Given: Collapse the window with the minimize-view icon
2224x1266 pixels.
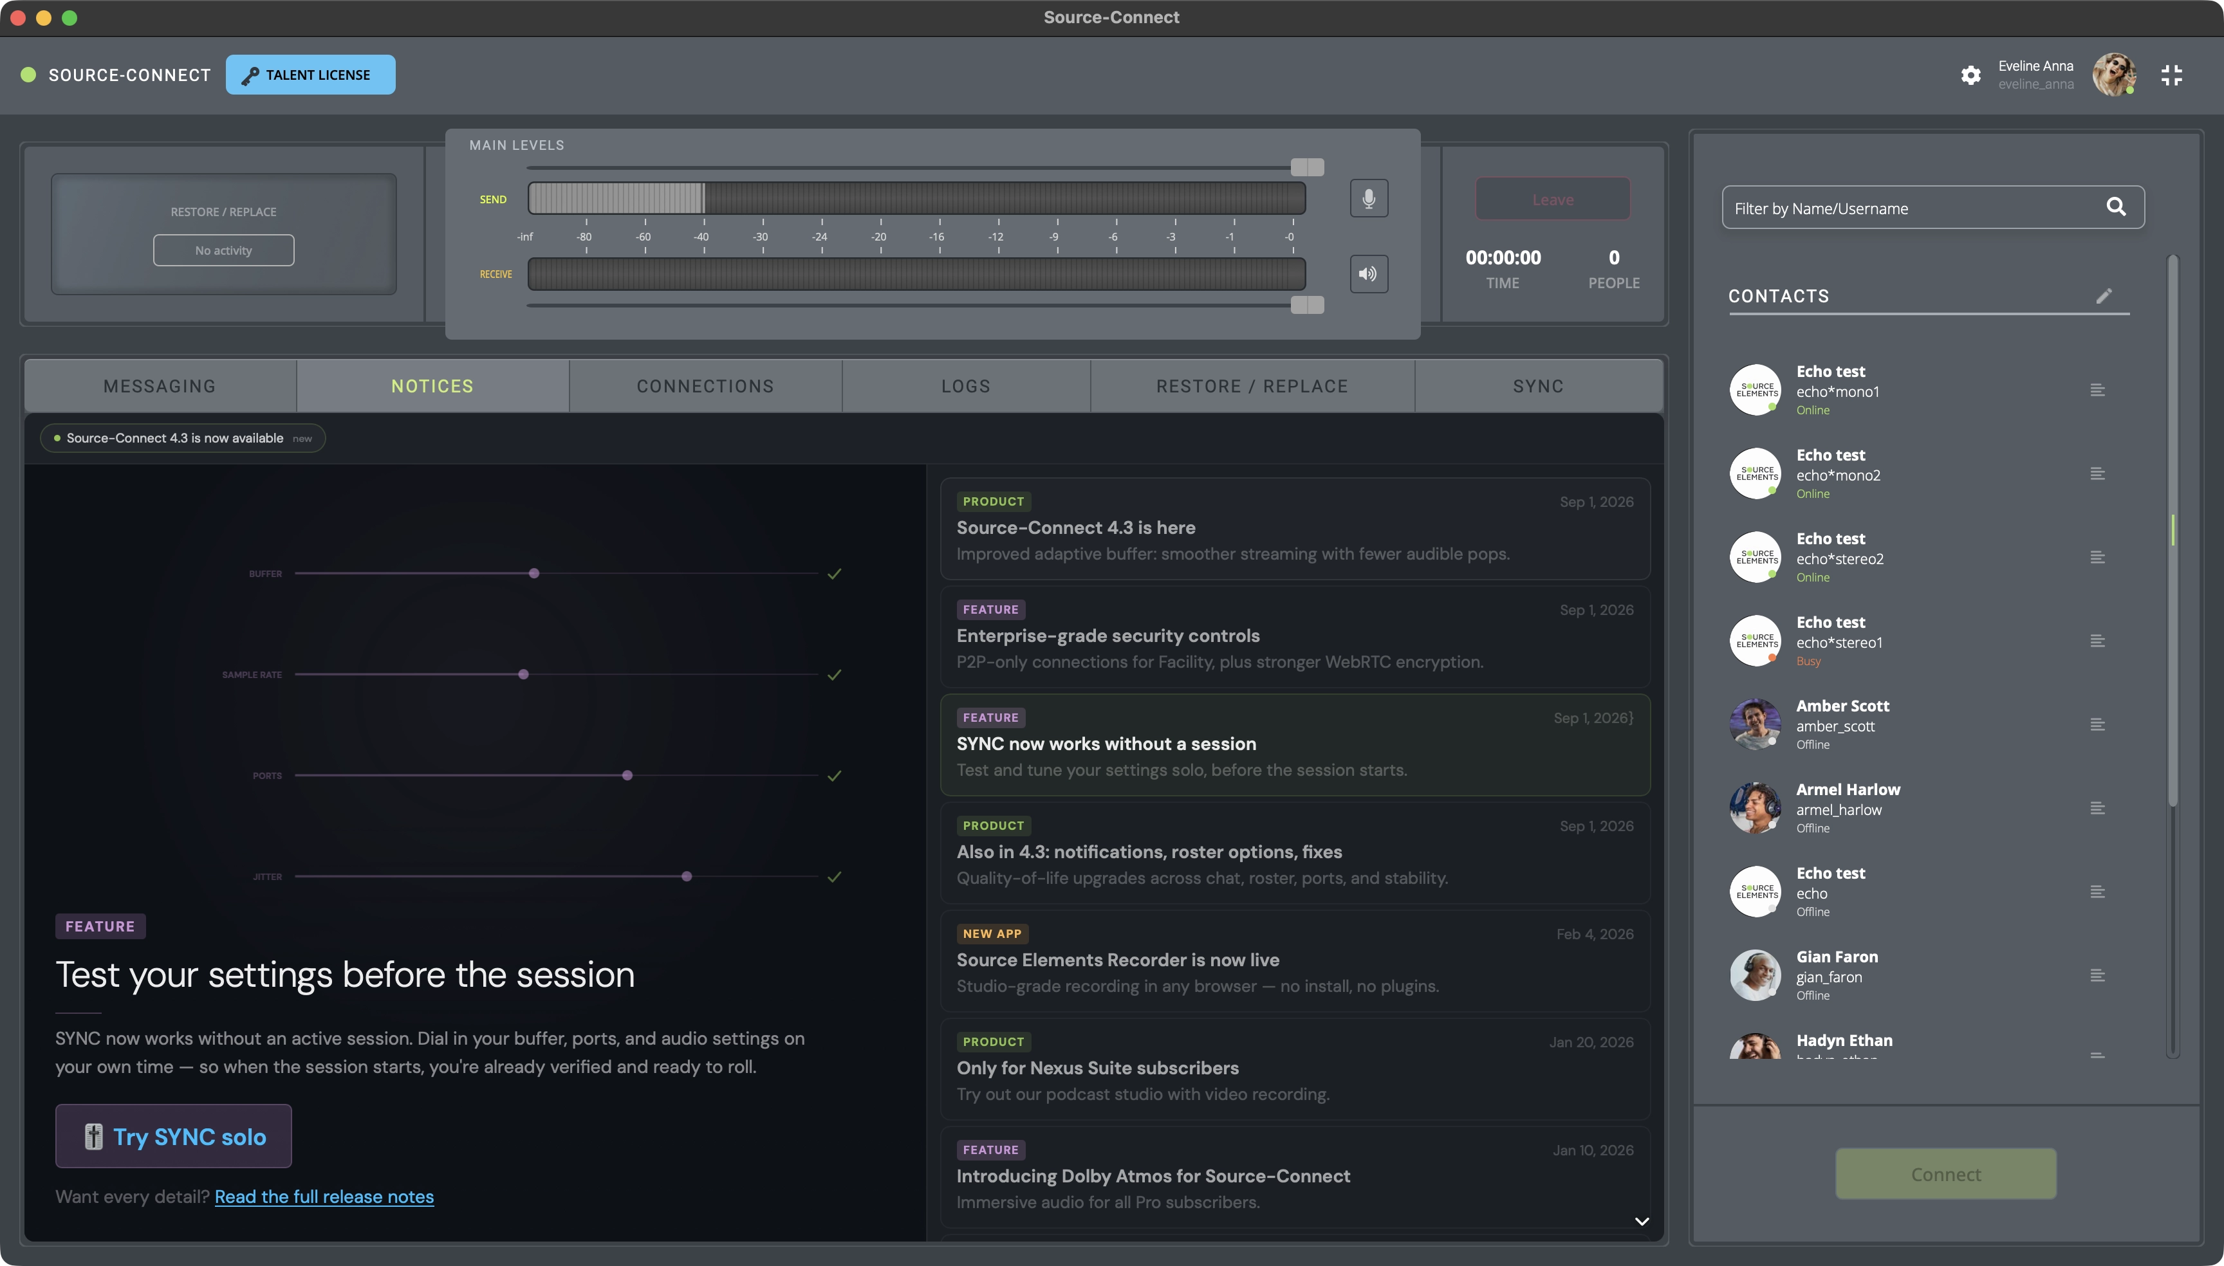Looking at the screenshot, I should pyautogui.click(x=2172, y=76).
